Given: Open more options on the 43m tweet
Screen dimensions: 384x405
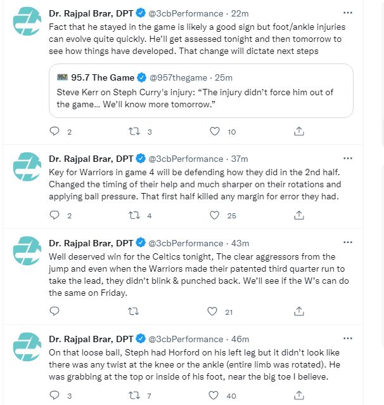Looking at the screenshot, I should coord(347,242).
